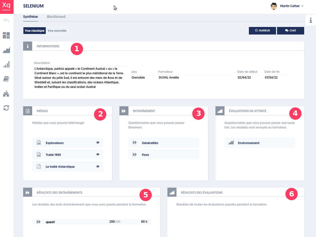Select the Synthèse tab

click(x=30, y=16)
